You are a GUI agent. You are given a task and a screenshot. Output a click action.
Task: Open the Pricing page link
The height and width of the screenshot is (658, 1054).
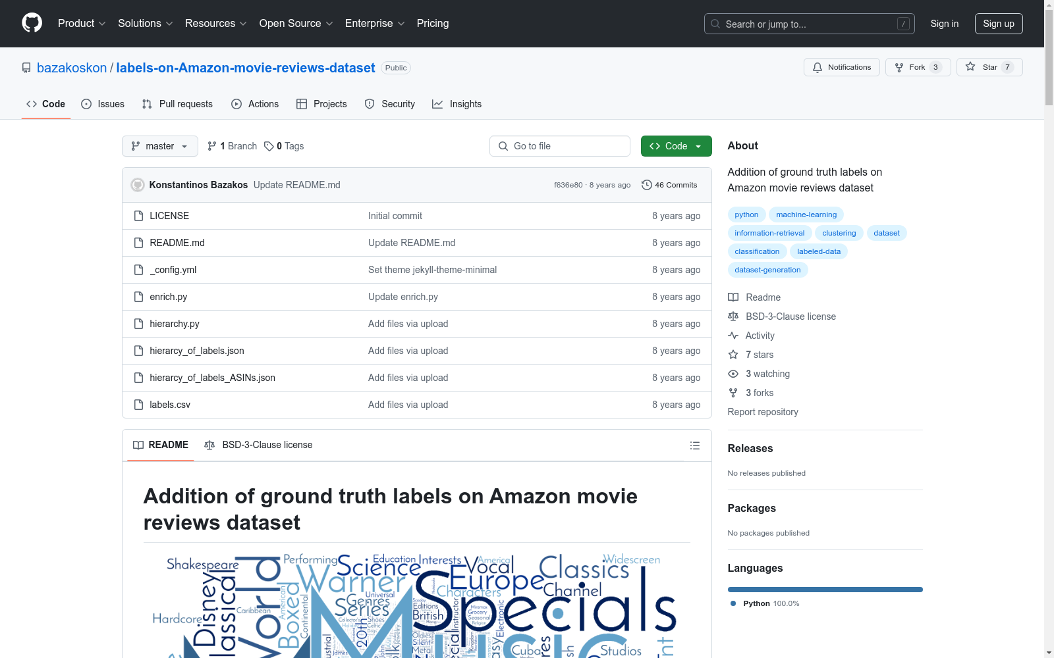433,24
